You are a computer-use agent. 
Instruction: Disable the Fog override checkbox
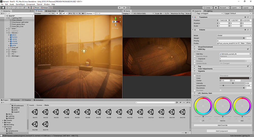[x=197, y=66]
